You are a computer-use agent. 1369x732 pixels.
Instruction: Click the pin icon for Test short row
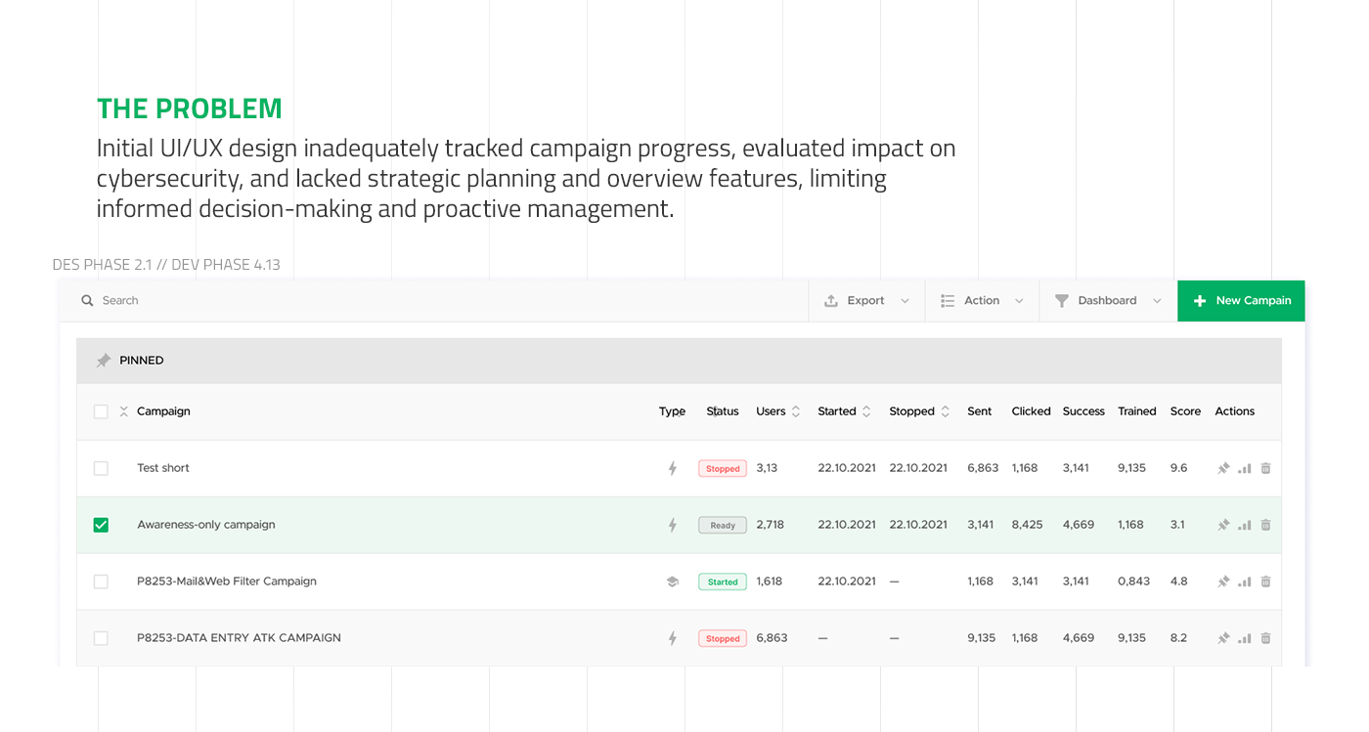[x=1223, y=468]
